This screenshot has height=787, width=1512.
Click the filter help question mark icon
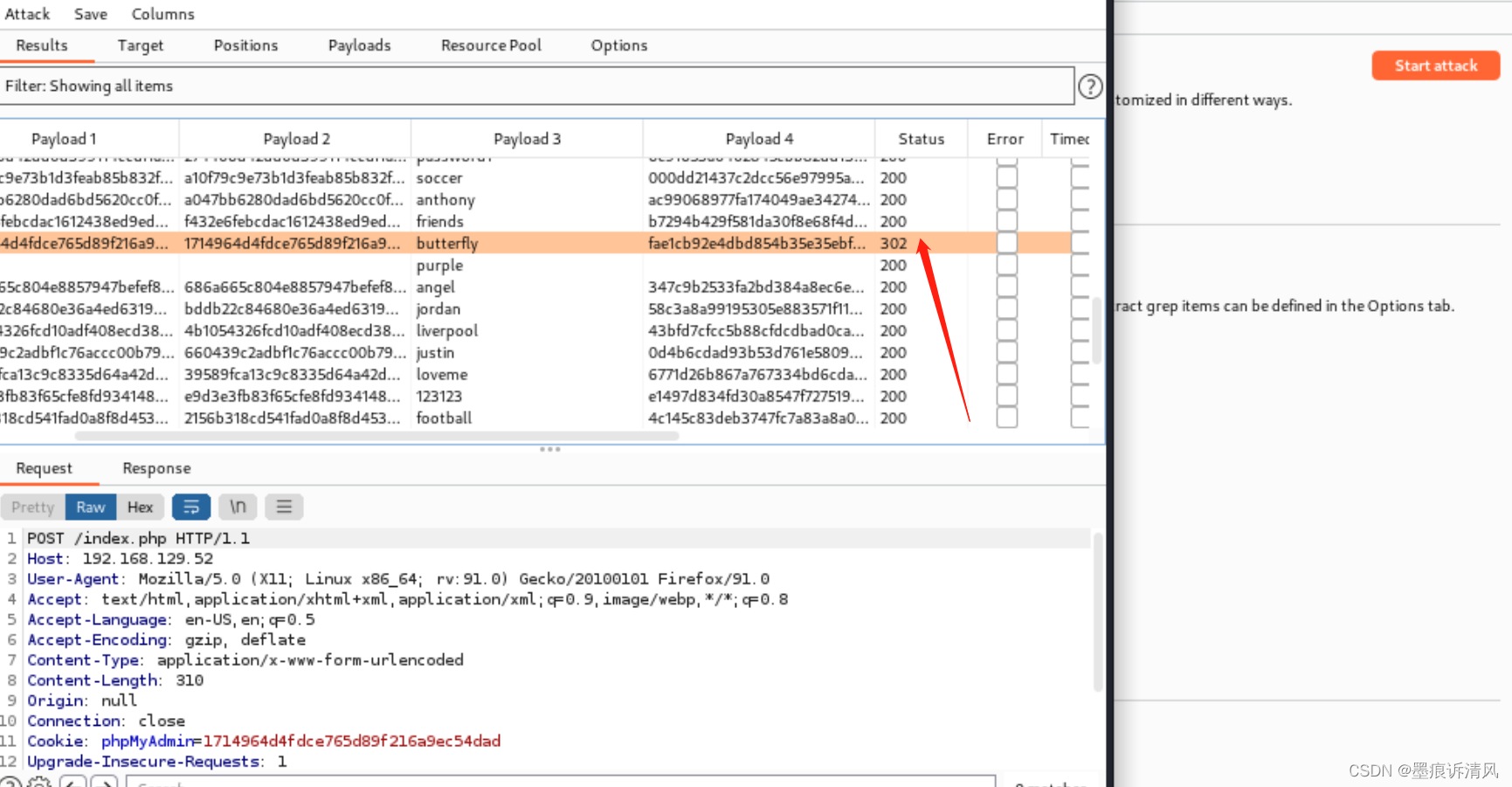coord(1089,86)
